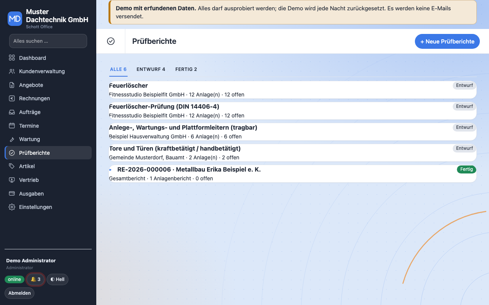Click the Schott Office label under company name

coord(39,27)
